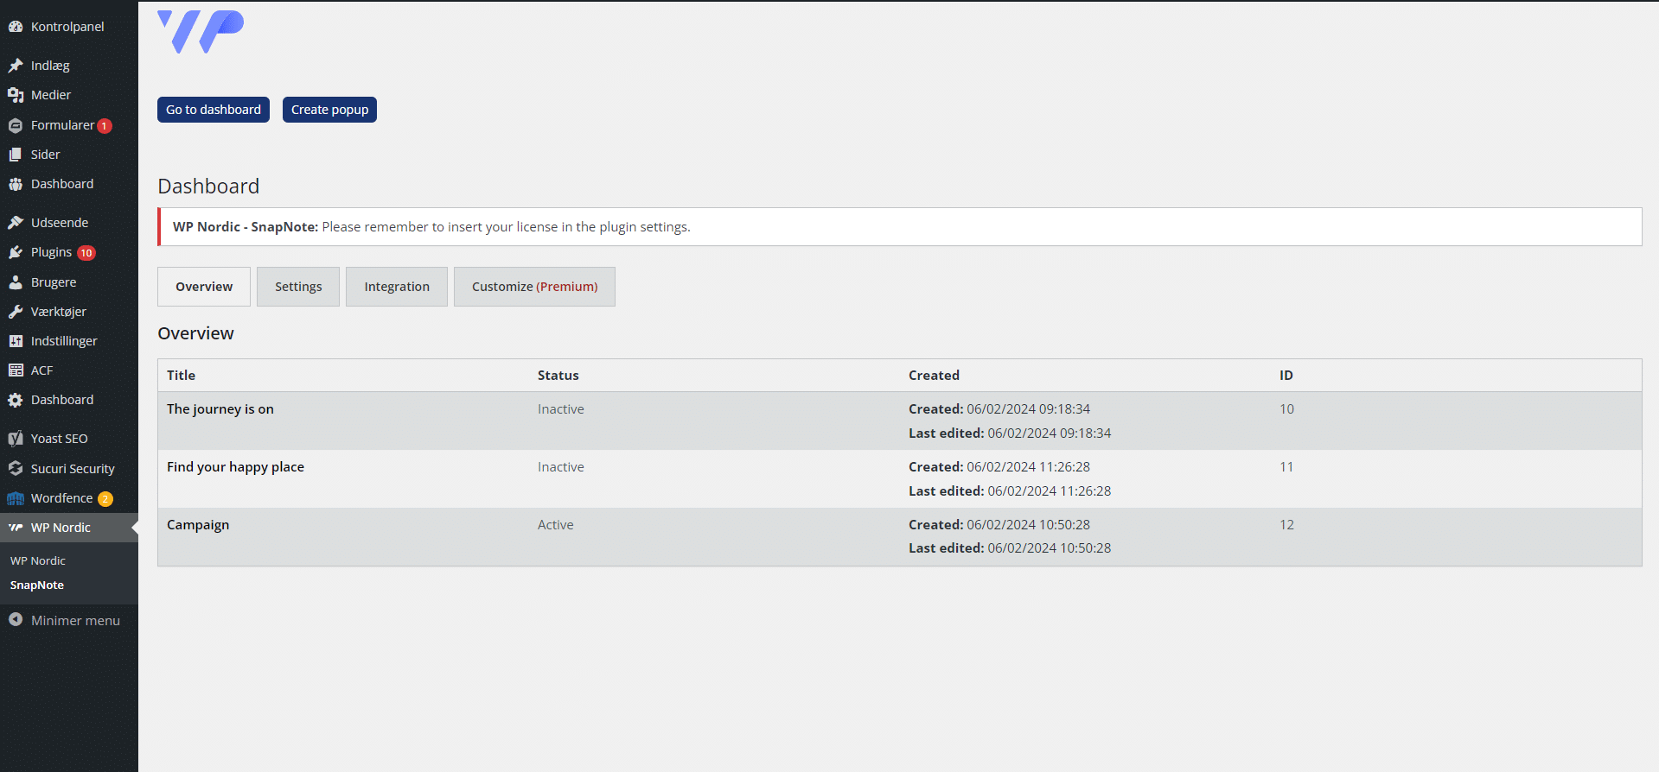Click the Plugins plug icon
Image resolution: width=1659 pixels, height=772 pixels.
[x=16, y=252]
